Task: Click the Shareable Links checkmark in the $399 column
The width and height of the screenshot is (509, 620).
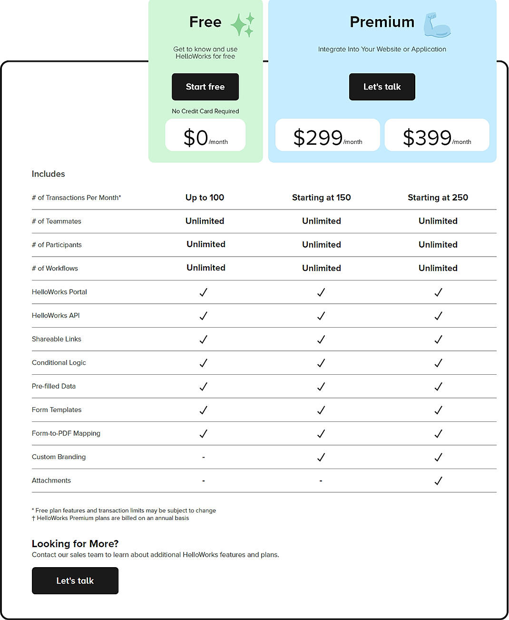Action: click(438, 339)
